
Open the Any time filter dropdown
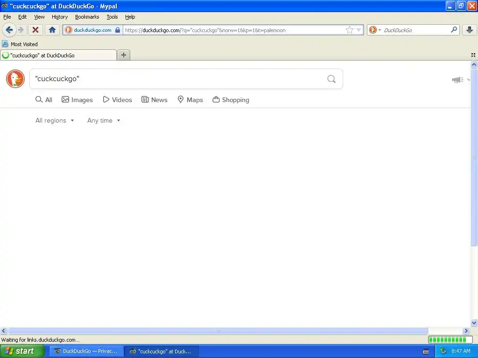(x=104, y=120)
